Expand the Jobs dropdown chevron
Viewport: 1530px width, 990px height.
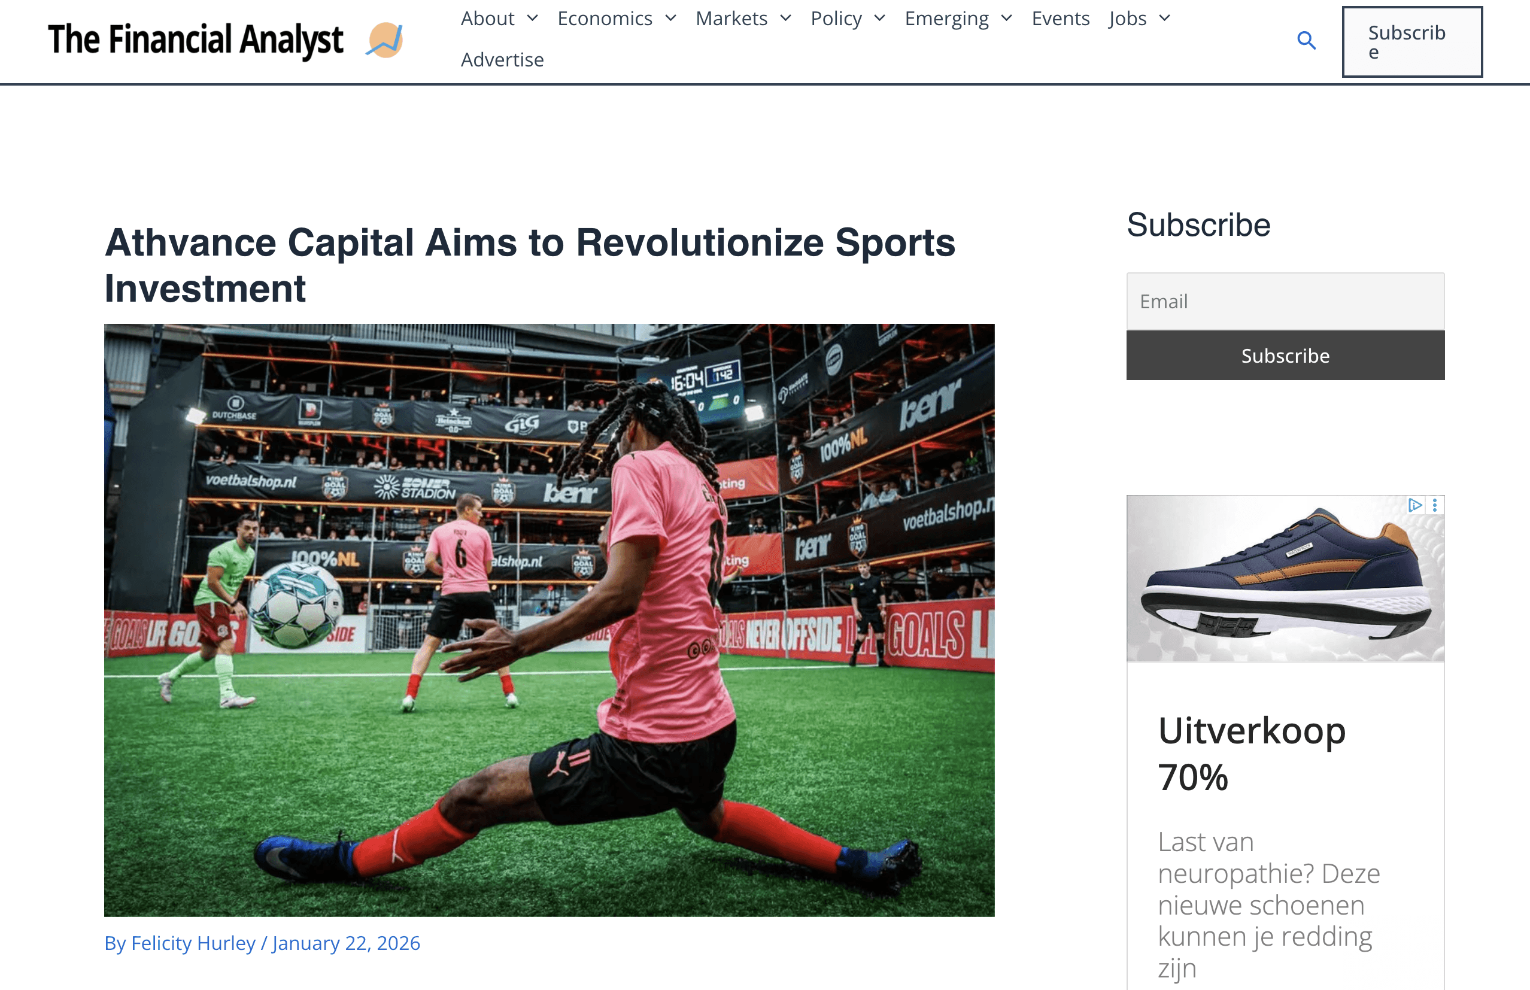click(x=1165, y=19)
